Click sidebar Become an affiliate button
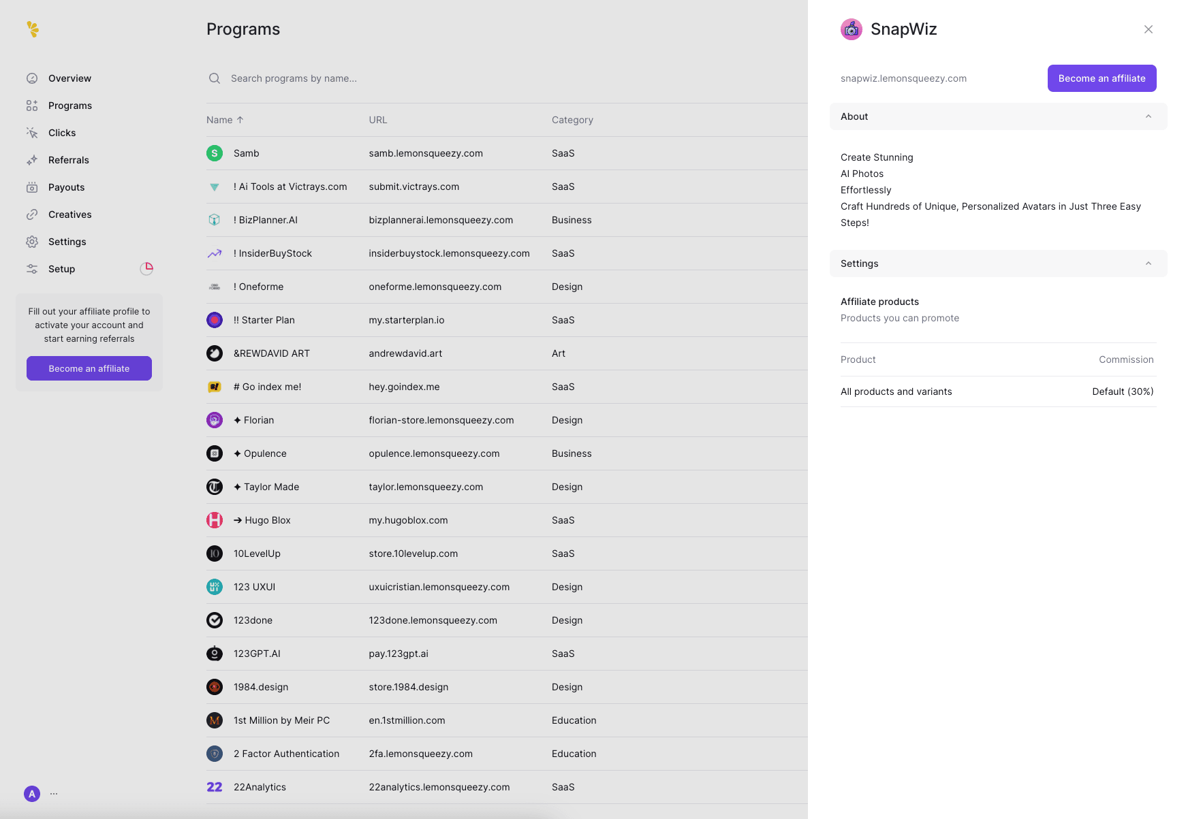The height and width of the screenshot is (819, 1186). click(89, 368)
